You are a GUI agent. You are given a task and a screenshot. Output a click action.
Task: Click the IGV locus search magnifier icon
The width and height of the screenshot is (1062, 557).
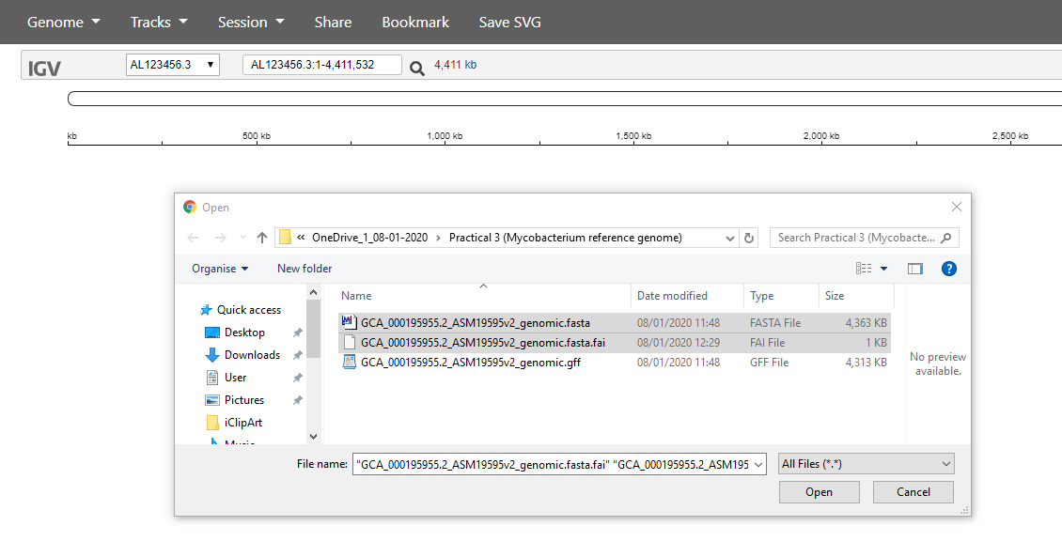[x=417, y=67]
